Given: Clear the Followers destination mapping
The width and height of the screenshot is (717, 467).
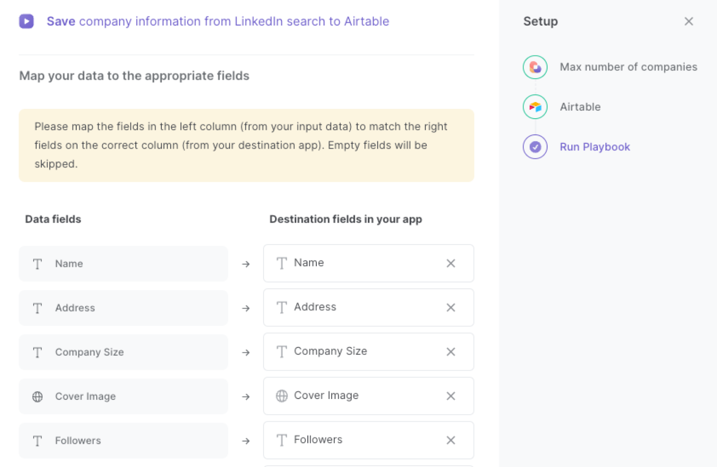Looking at the screenshot, I should [x=451, y=440].
